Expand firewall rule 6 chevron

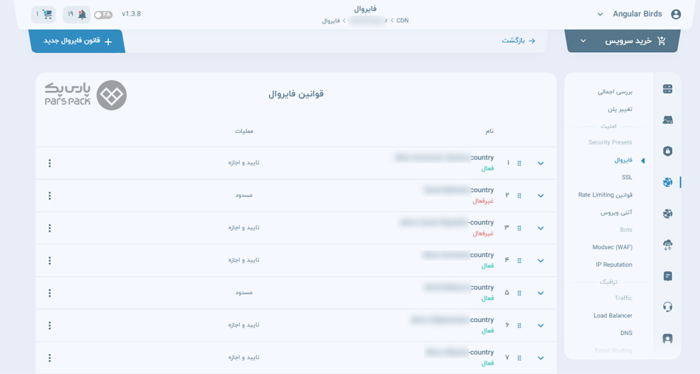tap(541, 326)
